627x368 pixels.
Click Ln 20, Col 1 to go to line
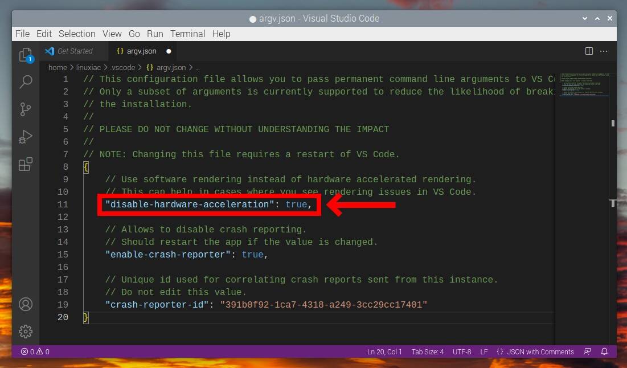point(384,351)
